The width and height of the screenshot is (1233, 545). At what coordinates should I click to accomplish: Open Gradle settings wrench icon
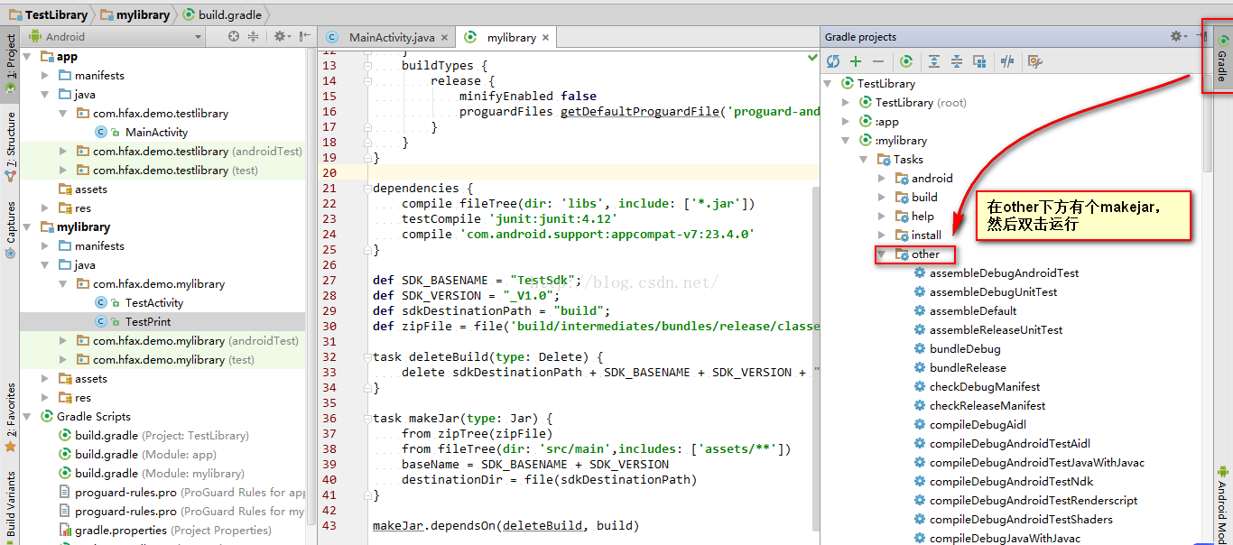tap(1035, 61)
